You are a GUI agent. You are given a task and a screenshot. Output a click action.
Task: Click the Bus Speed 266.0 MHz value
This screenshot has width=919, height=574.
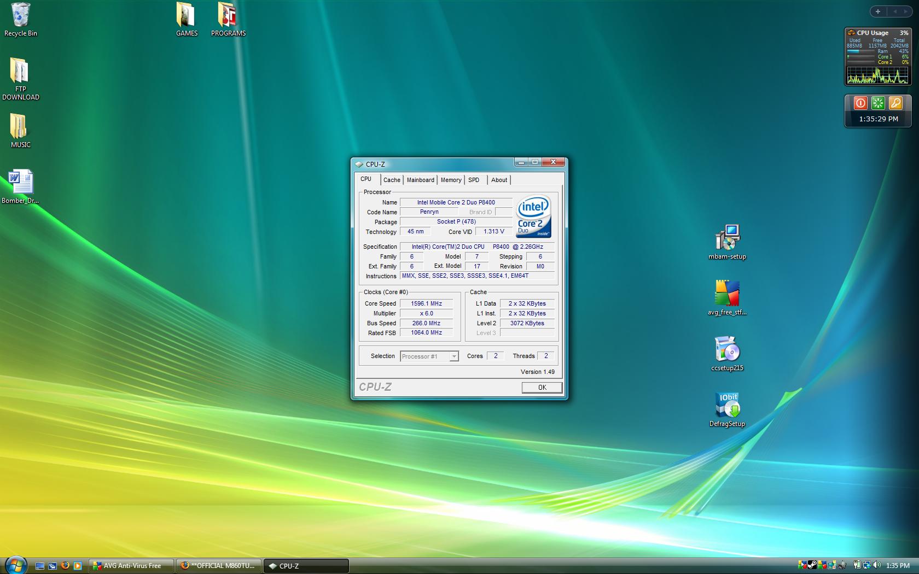tap(426, 323)
